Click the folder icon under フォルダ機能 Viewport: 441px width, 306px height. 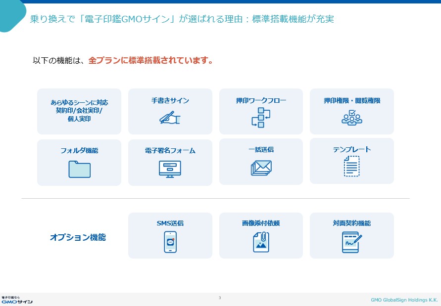click(x=79, y=169)
